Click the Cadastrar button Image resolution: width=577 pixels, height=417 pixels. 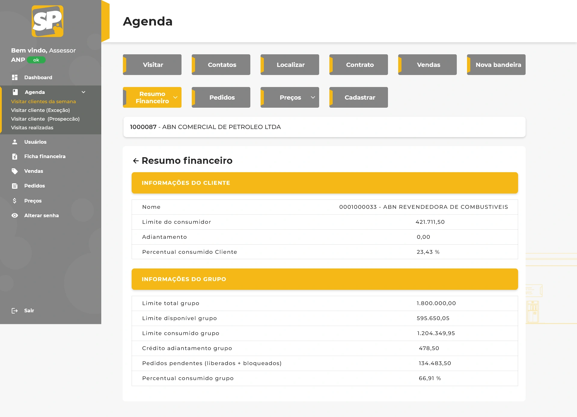click(x=359, y=97)
